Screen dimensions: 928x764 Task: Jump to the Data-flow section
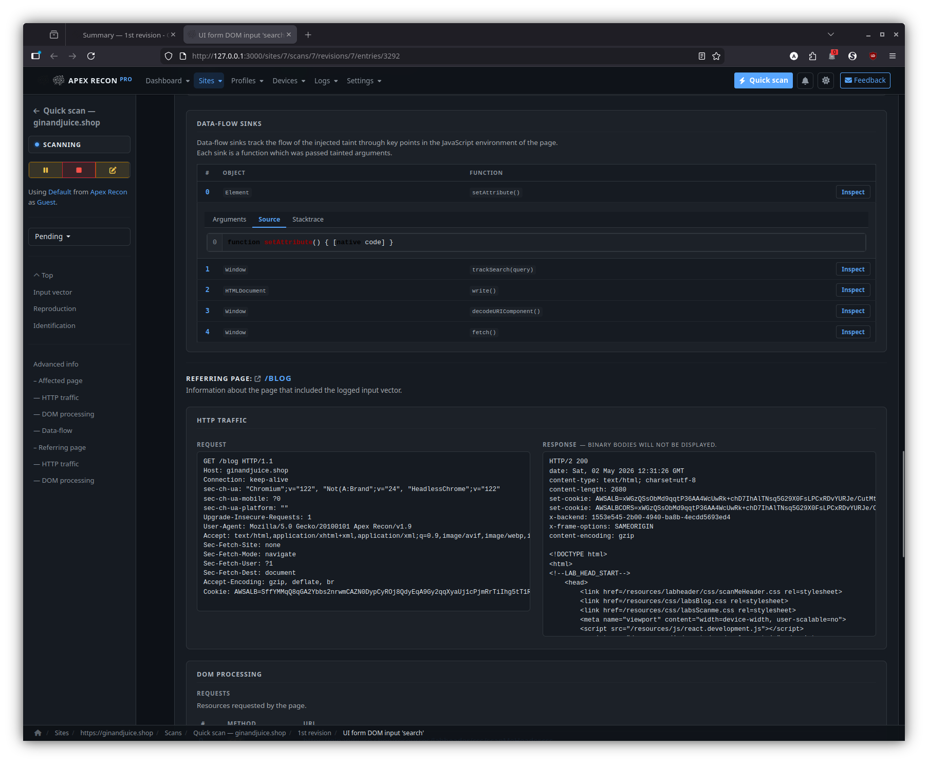pyautogui.click(x=53, y=431)
